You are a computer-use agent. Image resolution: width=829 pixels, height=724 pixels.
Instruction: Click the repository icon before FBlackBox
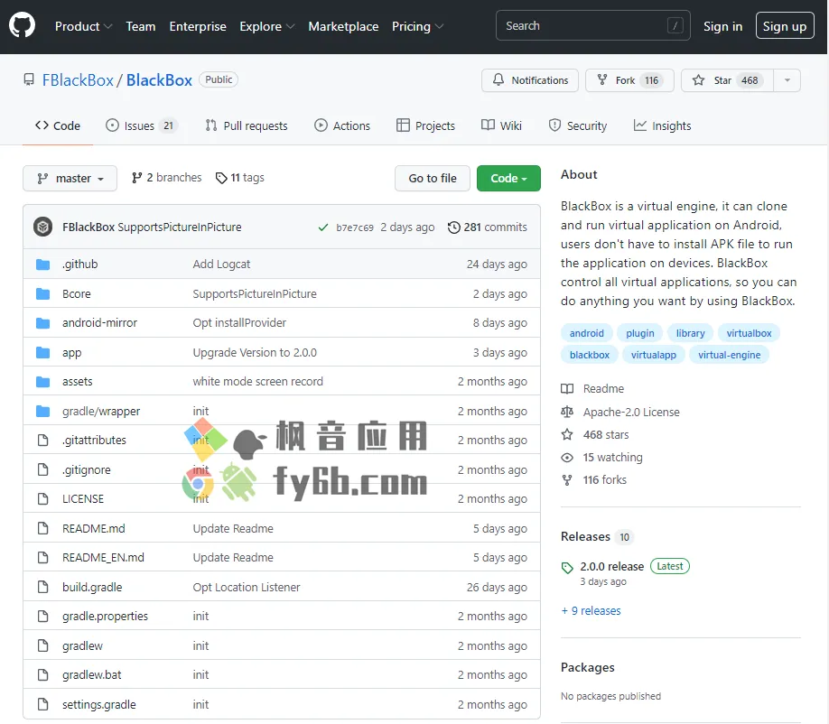(29, 79)
